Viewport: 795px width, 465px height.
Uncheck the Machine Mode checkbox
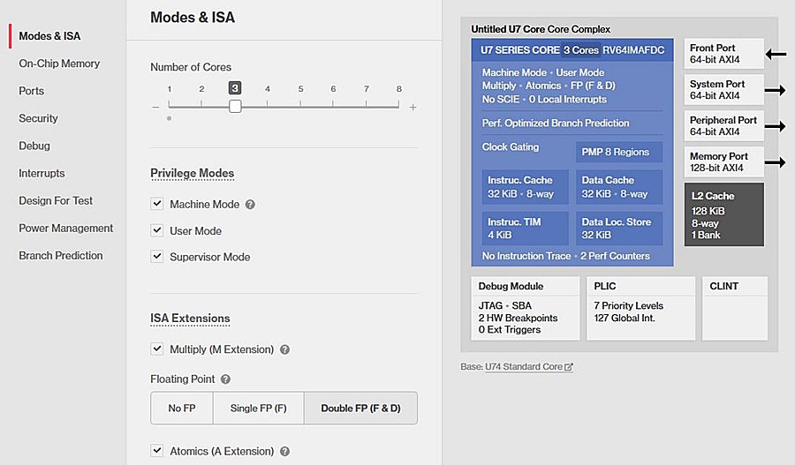click(x=157, y=205)
